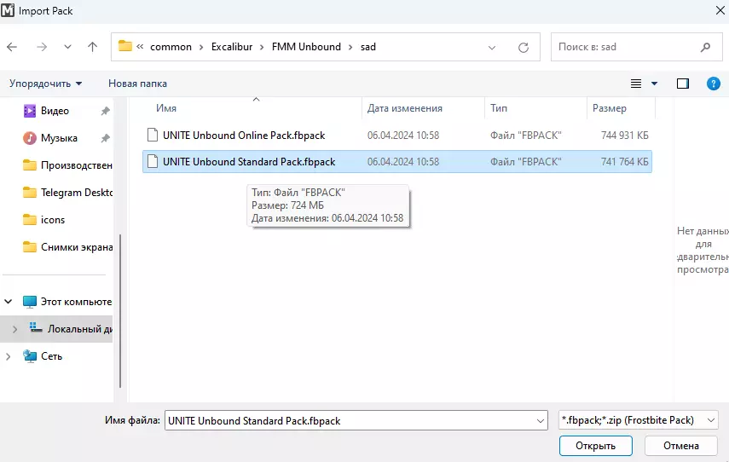The image size is (729, 462).
Task: Click the sidebar vertical scrollbar
Action: click(120, 310)
